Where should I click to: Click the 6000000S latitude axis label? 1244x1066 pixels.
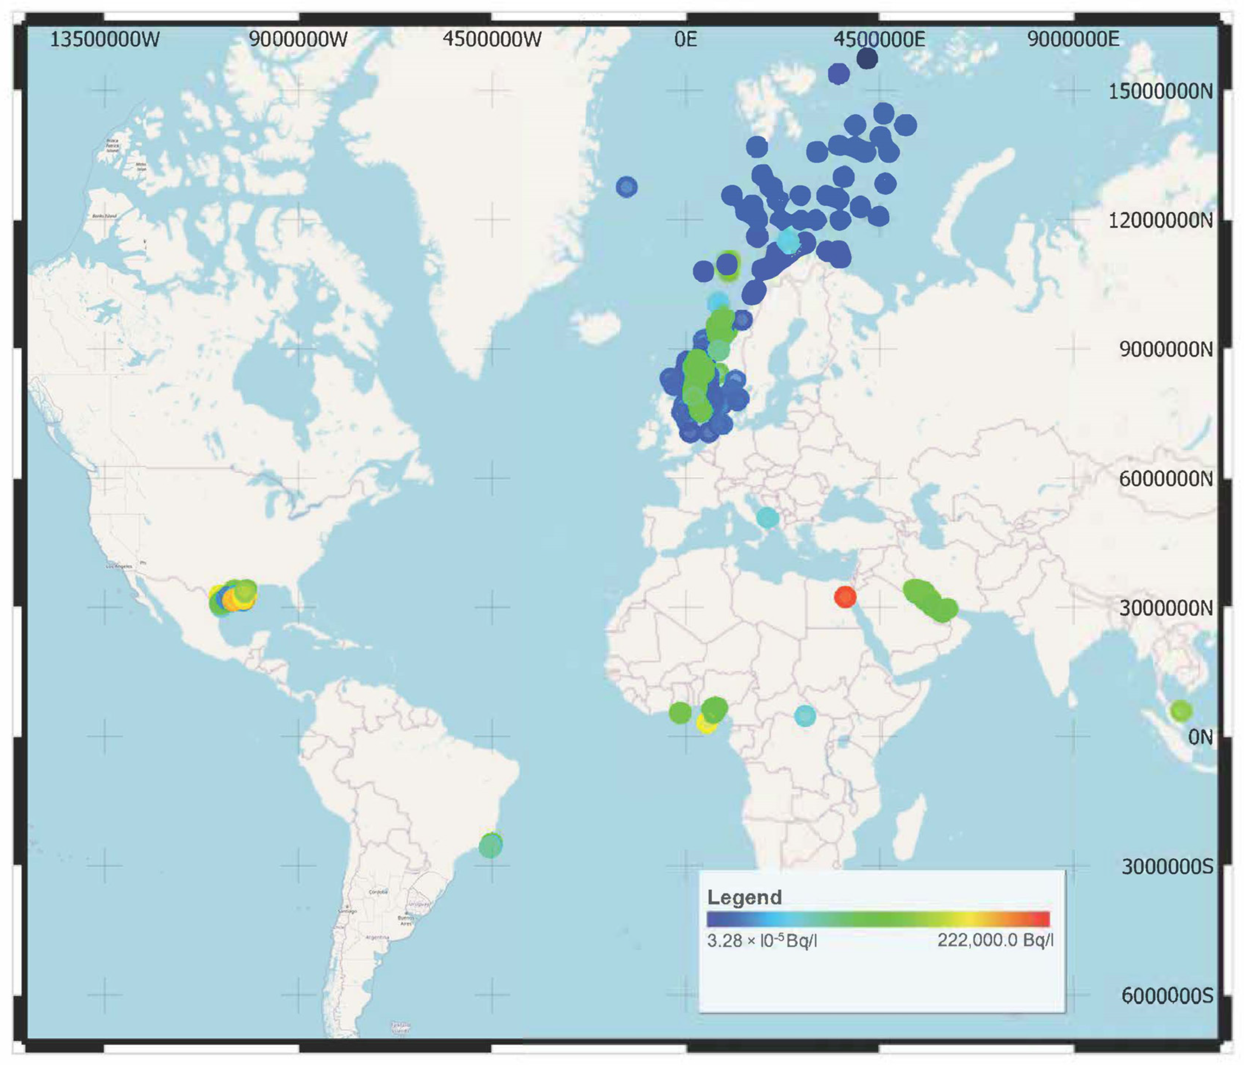coord(1167,996)
